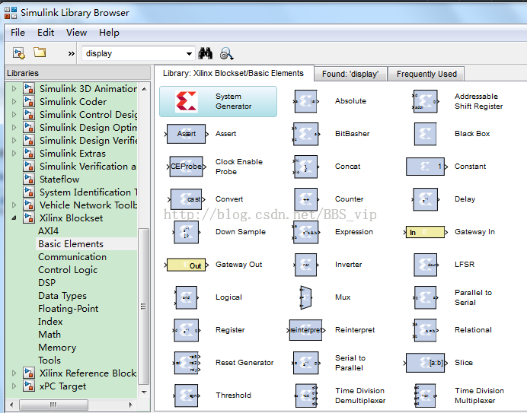Image resolution: width=527 pixels, height=413 pixels.
Task: Select the Threshold block icon
Action: point(186,396)
